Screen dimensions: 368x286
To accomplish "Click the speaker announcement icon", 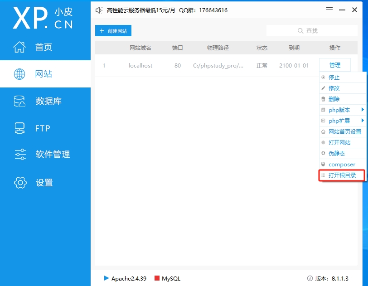I will coord(99,10).
